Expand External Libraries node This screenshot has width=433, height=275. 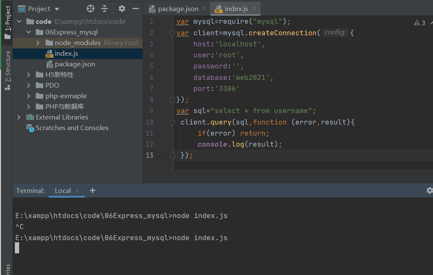(x=19, y=117)
